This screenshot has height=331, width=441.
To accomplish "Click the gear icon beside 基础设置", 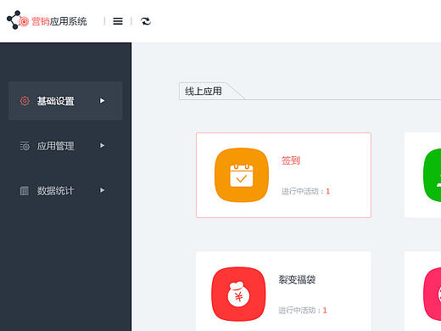I will [25, 101].
